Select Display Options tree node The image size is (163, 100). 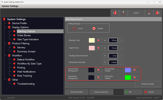[x=20, y=27]
